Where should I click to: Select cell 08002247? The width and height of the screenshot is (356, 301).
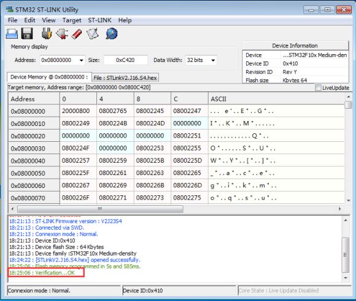[x=190, y=111]
